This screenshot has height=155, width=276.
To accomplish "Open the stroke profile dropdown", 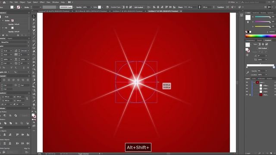I will [x=74, y=7].
